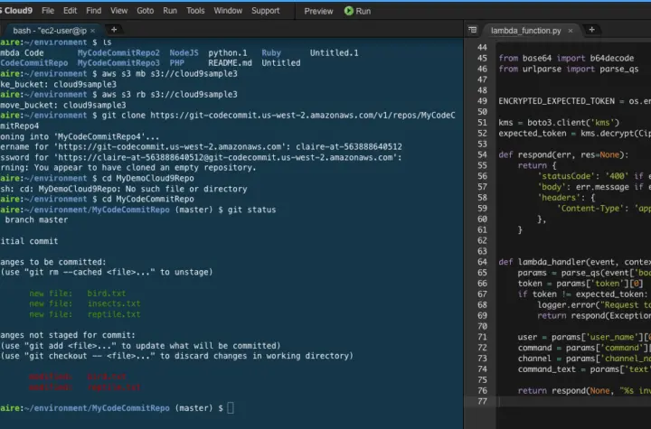Open the editor pane tab list icon
Screen dimensions: 651x429
pyautogui.click(x=473, y=30)
